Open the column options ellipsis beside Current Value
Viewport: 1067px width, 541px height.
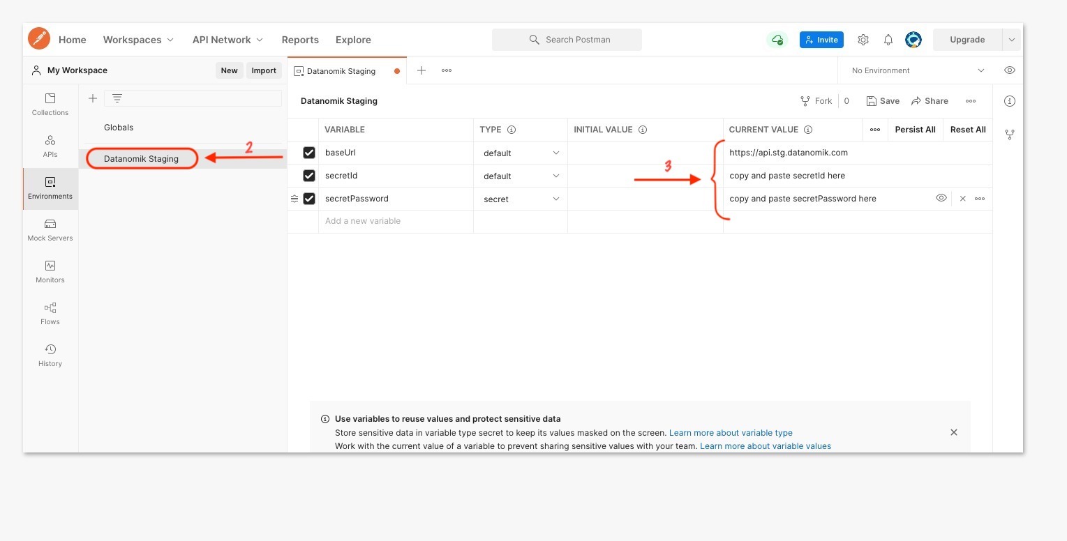click(875, 130)
